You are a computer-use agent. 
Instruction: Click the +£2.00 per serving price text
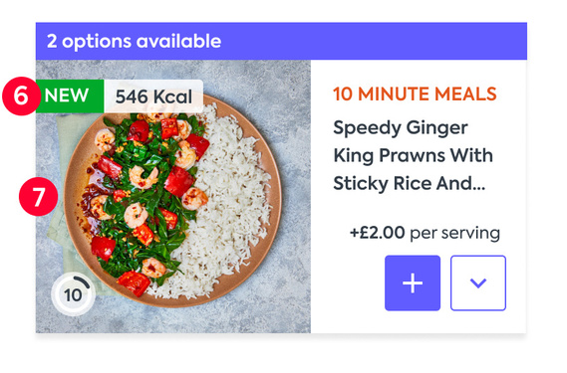(425, 233)
